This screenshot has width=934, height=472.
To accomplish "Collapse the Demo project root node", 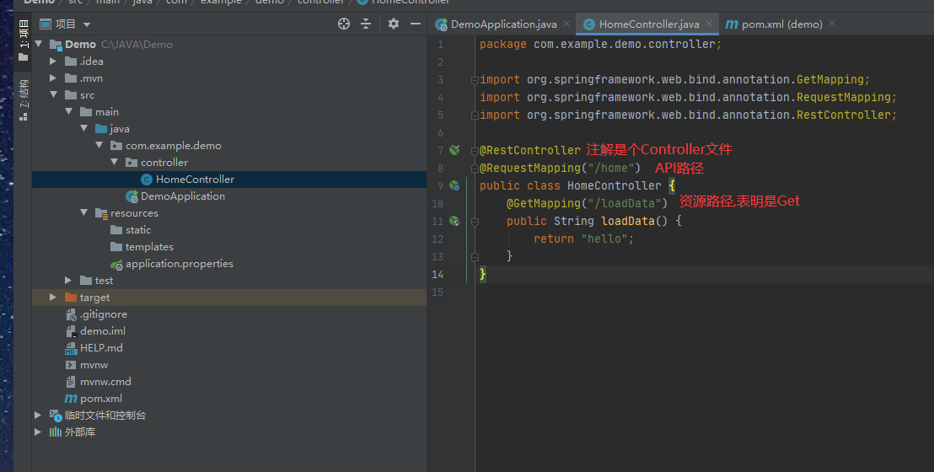I will [x=39, y=44].
